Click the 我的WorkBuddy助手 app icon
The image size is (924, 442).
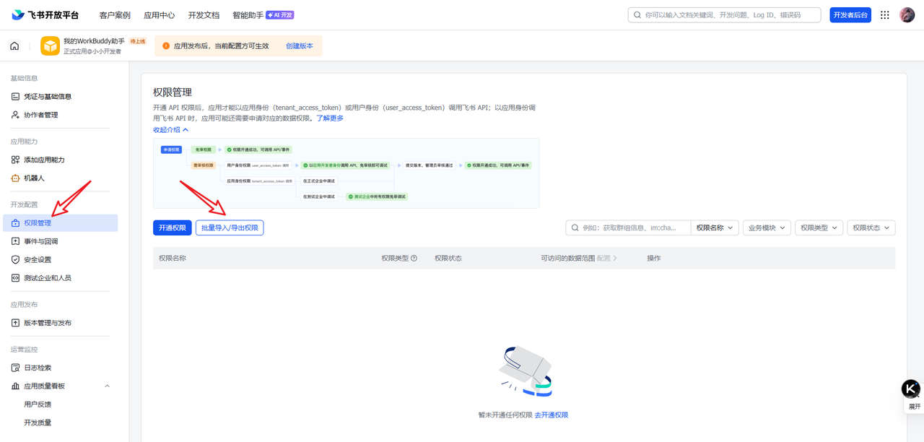click(x=50, y=46)
